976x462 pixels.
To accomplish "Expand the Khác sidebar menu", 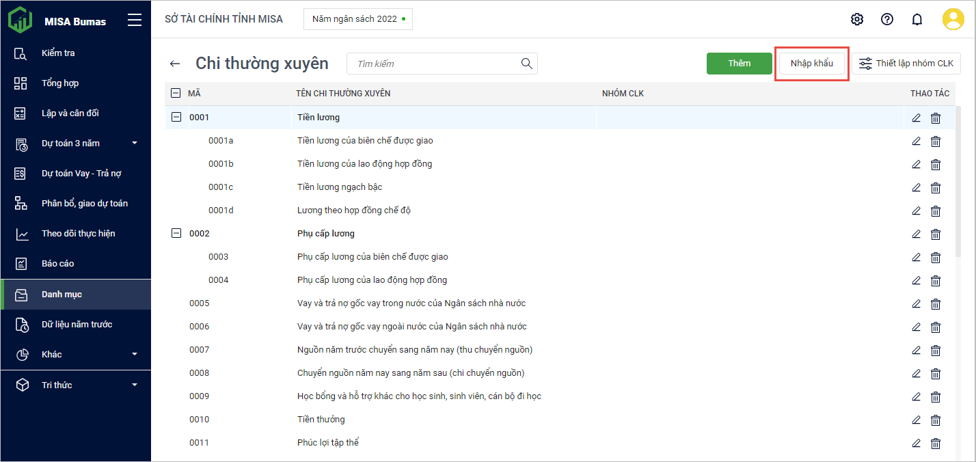I will click(134, 354).
